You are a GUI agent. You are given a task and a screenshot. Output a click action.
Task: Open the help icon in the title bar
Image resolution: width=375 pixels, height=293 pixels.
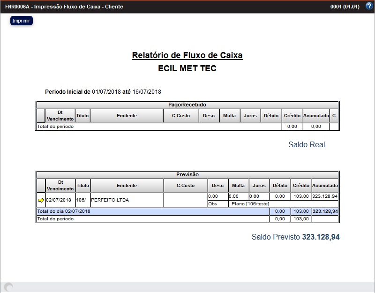(369, 6)
